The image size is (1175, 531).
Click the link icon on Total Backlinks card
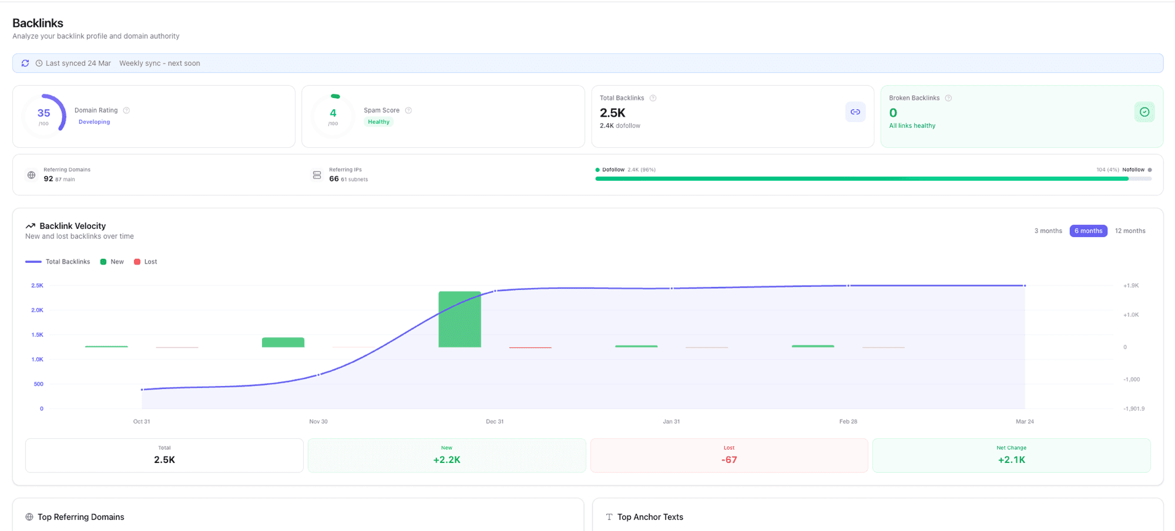point(855,111)
